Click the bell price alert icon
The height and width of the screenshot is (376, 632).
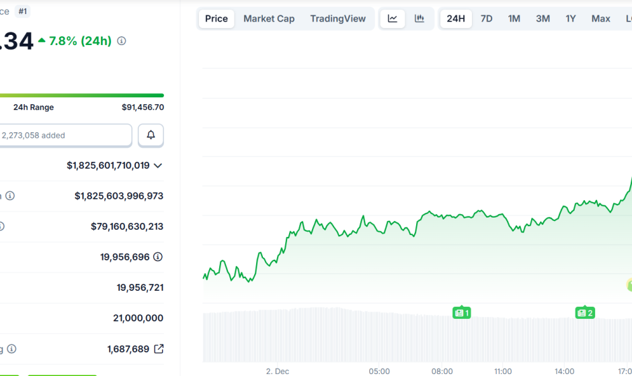[x=151, y=136]
